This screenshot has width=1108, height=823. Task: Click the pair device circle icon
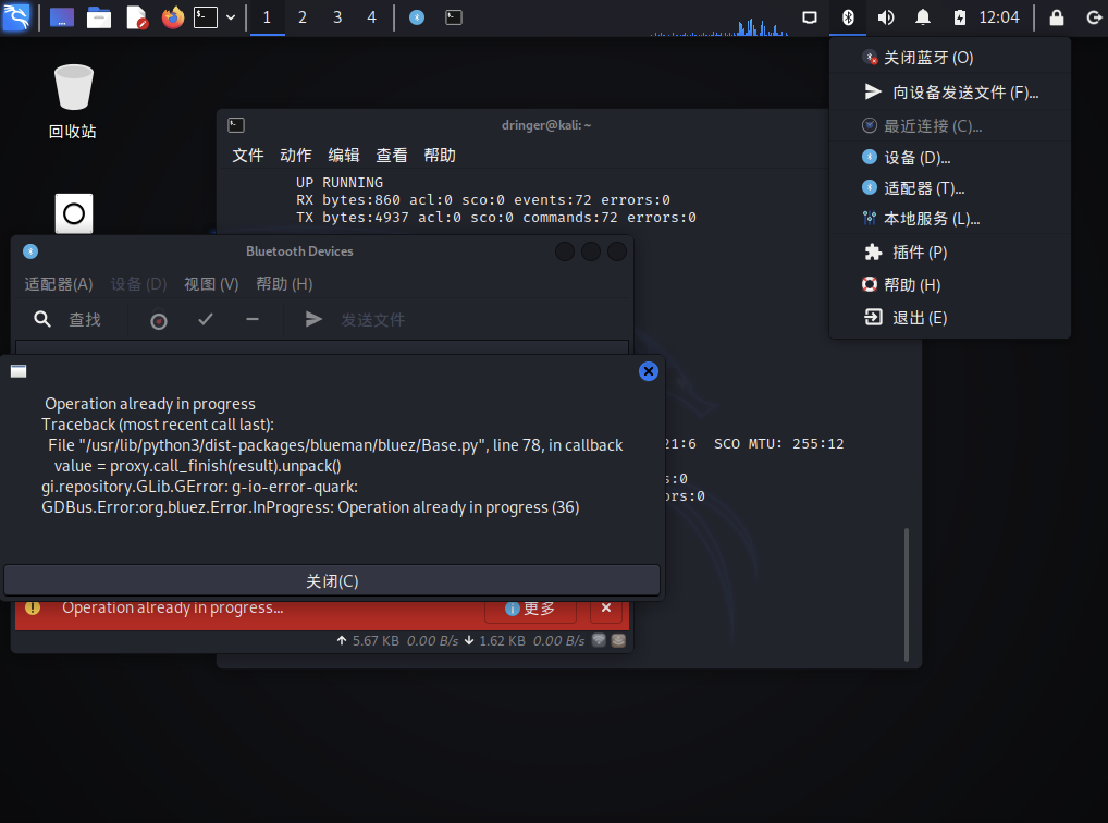coord(158,321)
